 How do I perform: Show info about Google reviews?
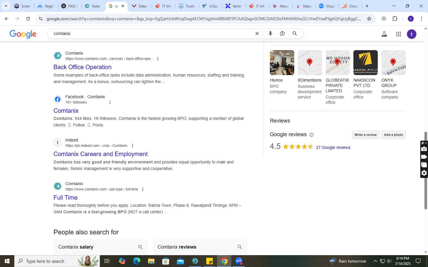point(311,135)
